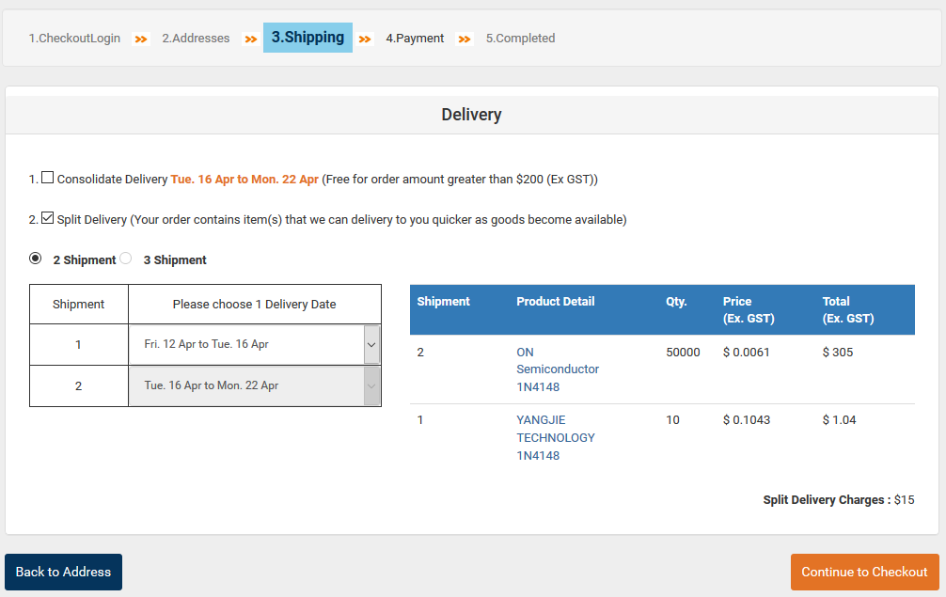Open the 4.Payment step
Image resolution: width=946 pixels, height=597 pixels.
point(415,39)
